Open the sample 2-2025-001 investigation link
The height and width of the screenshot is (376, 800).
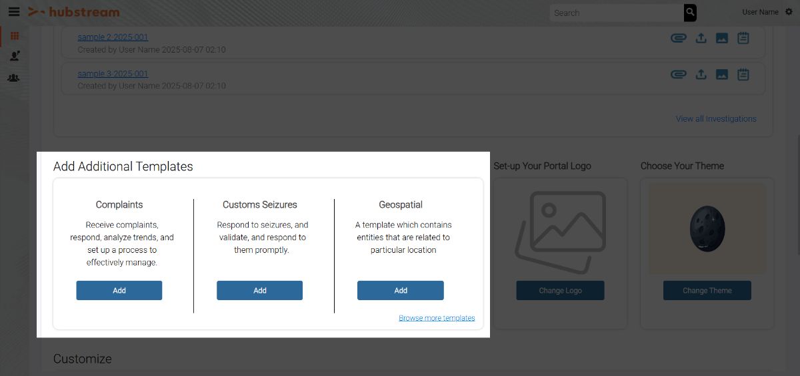pyautogui.click(x=113, y=37)
